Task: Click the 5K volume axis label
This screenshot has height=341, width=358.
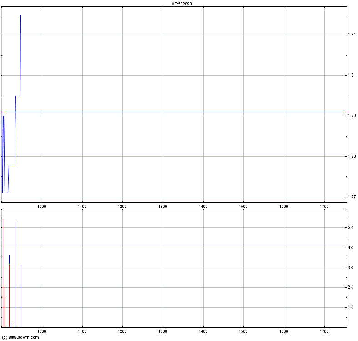Action: 350,227
